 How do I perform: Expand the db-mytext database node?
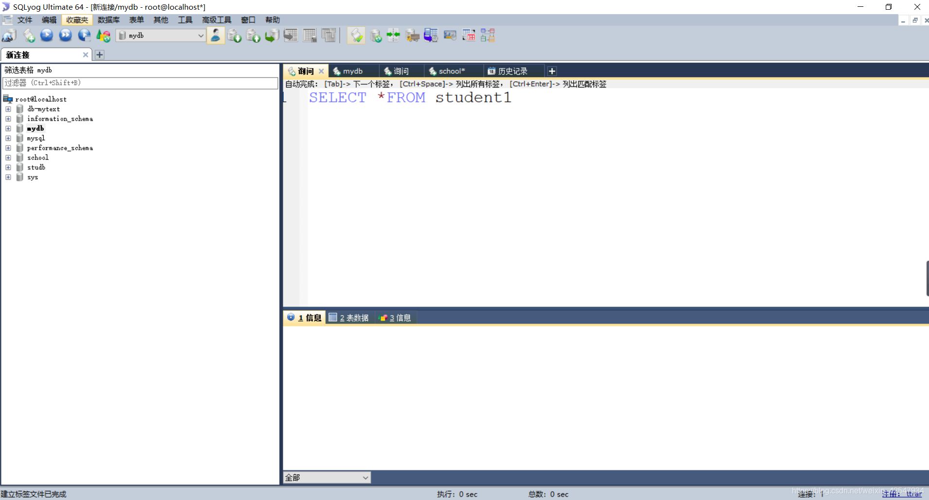coord(8,109)
